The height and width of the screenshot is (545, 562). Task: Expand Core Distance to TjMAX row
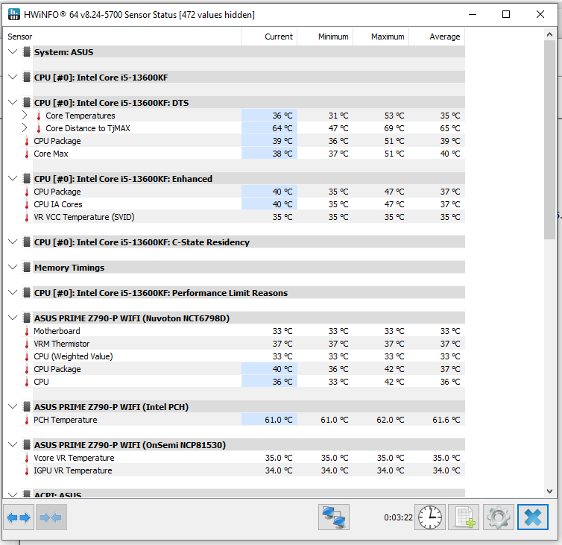coord(25,128)
